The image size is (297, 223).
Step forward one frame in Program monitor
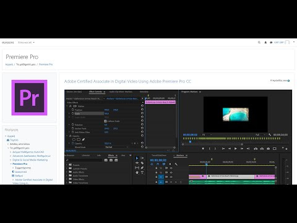[x=242, y=149]
